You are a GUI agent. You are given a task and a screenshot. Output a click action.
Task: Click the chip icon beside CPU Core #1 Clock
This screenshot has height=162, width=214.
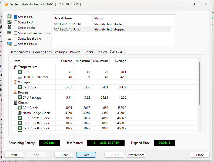coord(20,118)
